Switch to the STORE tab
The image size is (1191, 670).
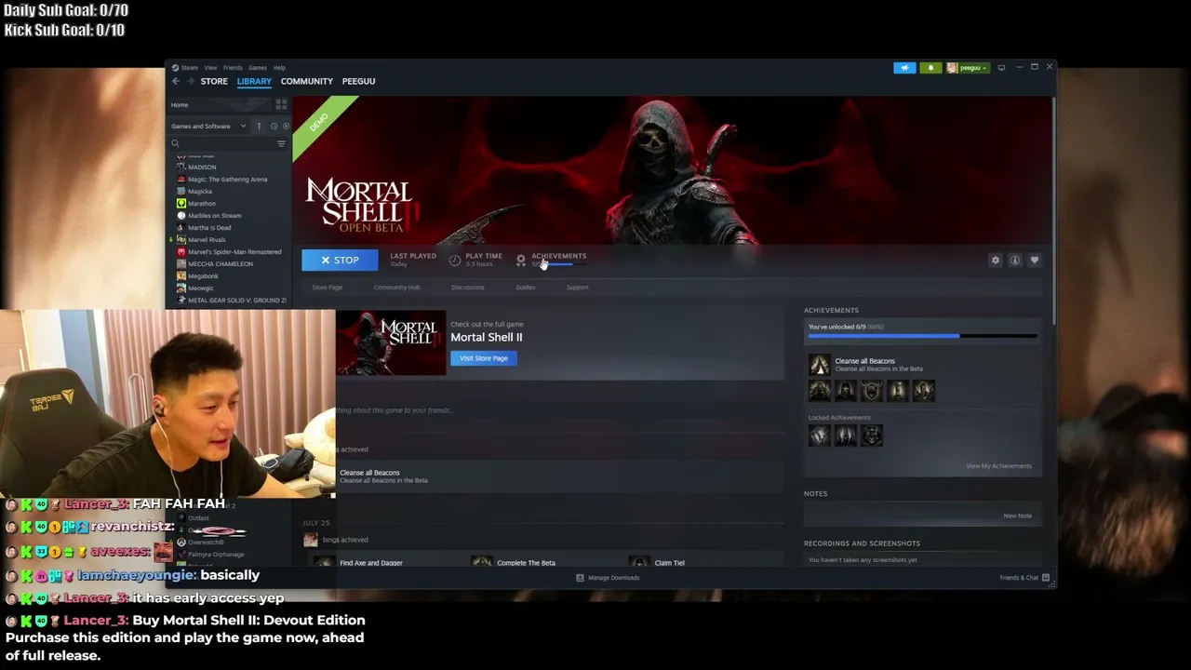214,81
